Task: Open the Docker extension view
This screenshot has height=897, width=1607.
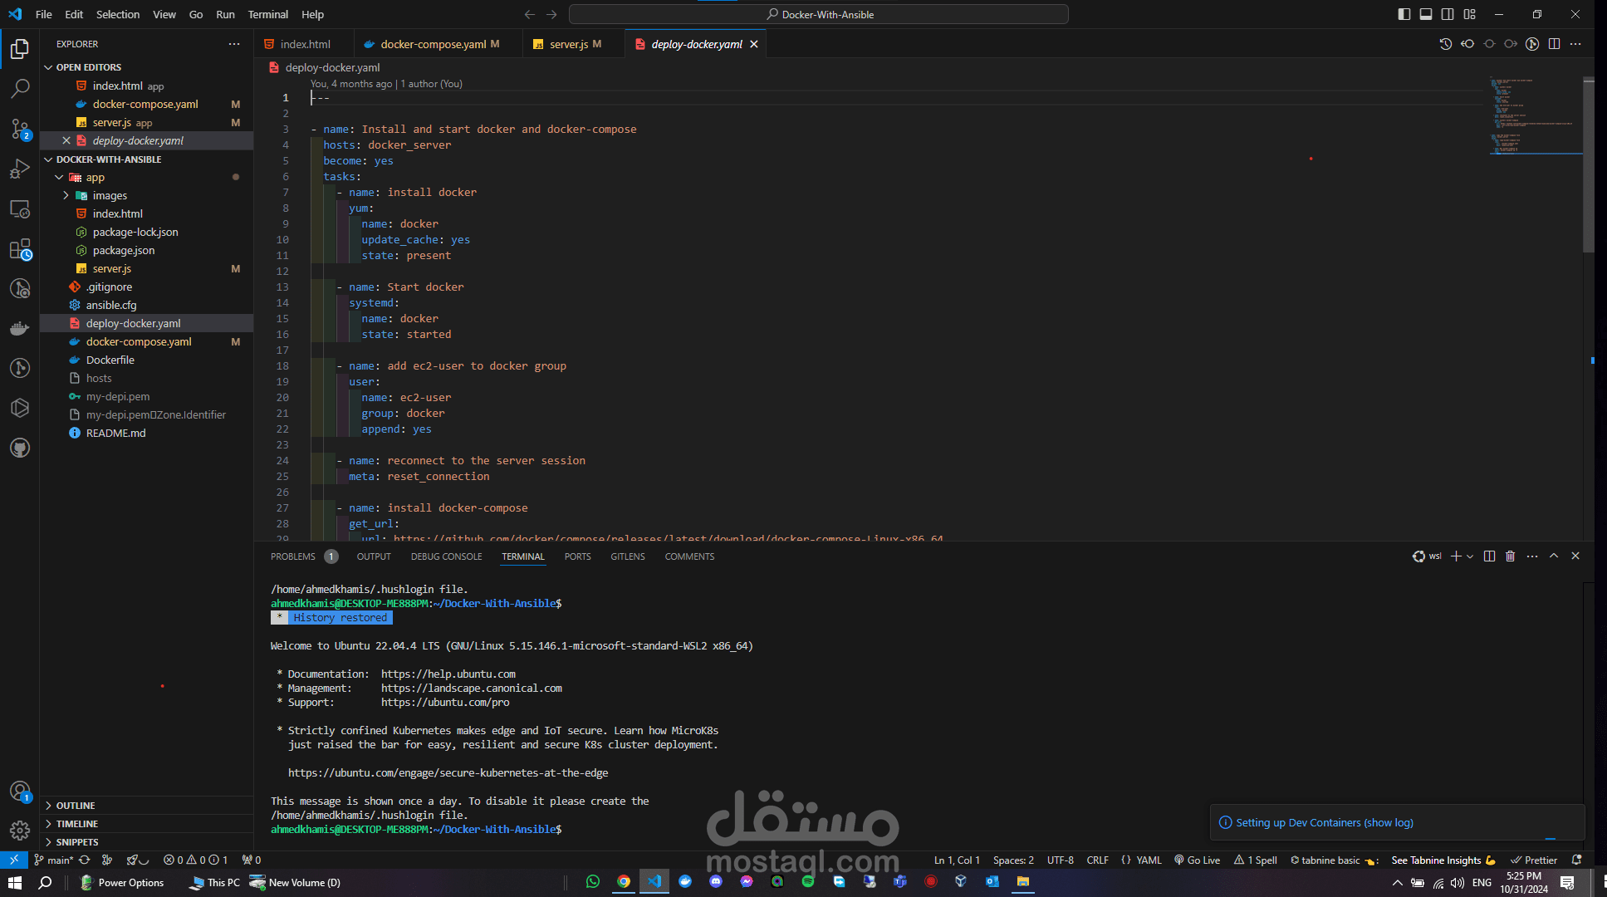Action: point(20,327)
